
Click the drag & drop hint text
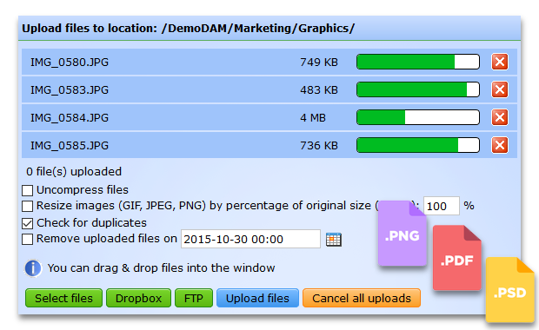coord(161,267)
